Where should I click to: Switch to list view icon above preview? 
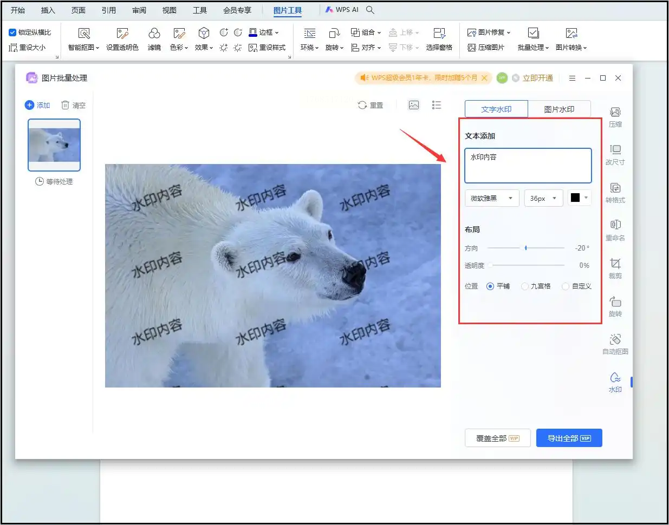[x=437, y=105]
